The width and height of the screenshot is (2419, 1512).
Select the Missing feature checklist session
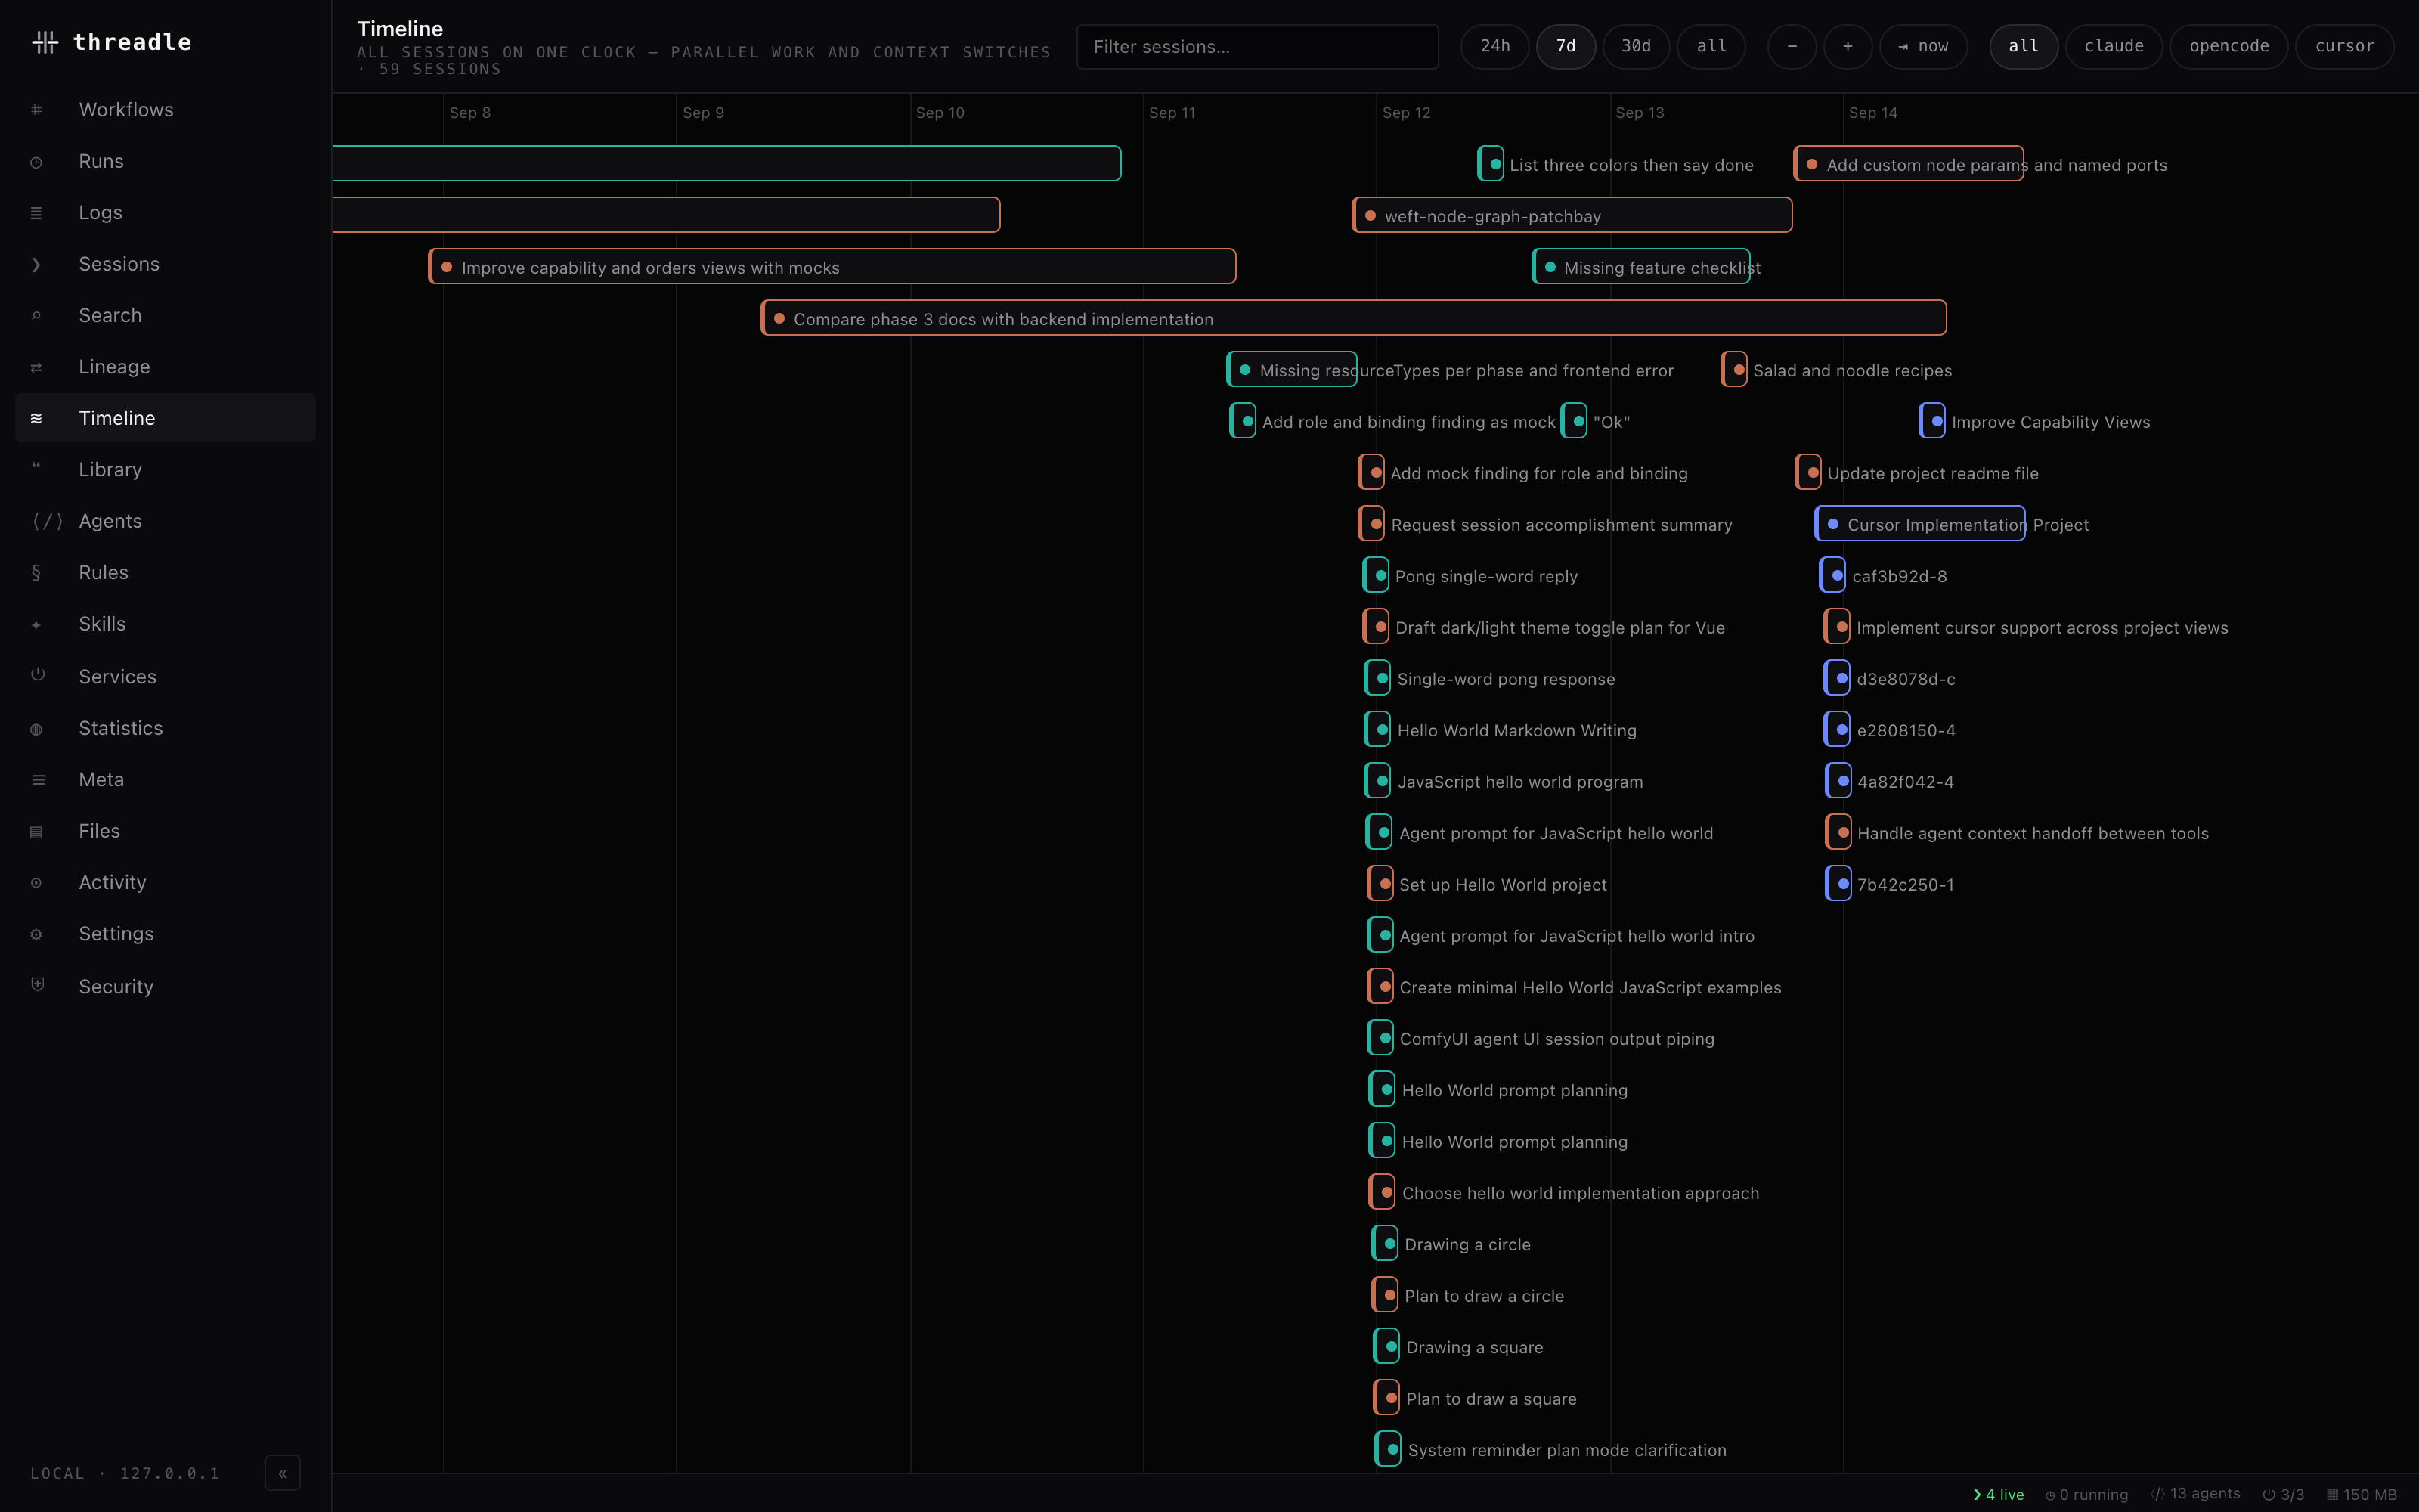(1640, 267)
